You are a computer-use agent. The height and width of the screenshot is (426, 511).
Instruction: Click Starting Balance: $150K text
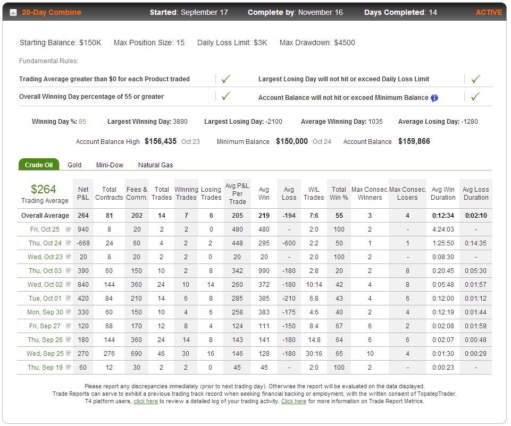(x=61, y=42)
